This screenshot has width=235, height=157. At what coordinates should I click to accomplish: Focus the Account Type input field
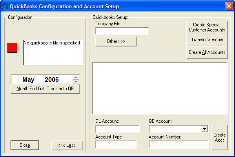[x=116, y=144]
